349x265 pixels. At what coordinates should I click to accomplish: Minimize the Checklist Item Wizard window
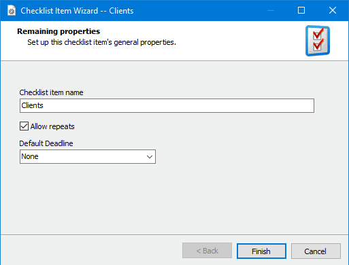click(x=271, y=10)
